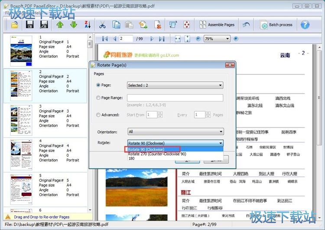The width and height of the screenshot is (325, 230).
Task: Choose the 180 rotation option
Action: point(131,159)
